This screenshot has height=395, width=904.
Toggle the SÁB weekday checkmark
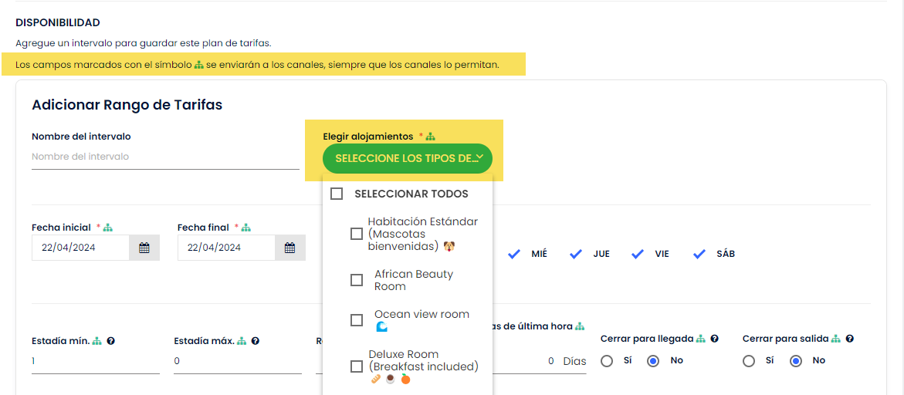[699, 254]
